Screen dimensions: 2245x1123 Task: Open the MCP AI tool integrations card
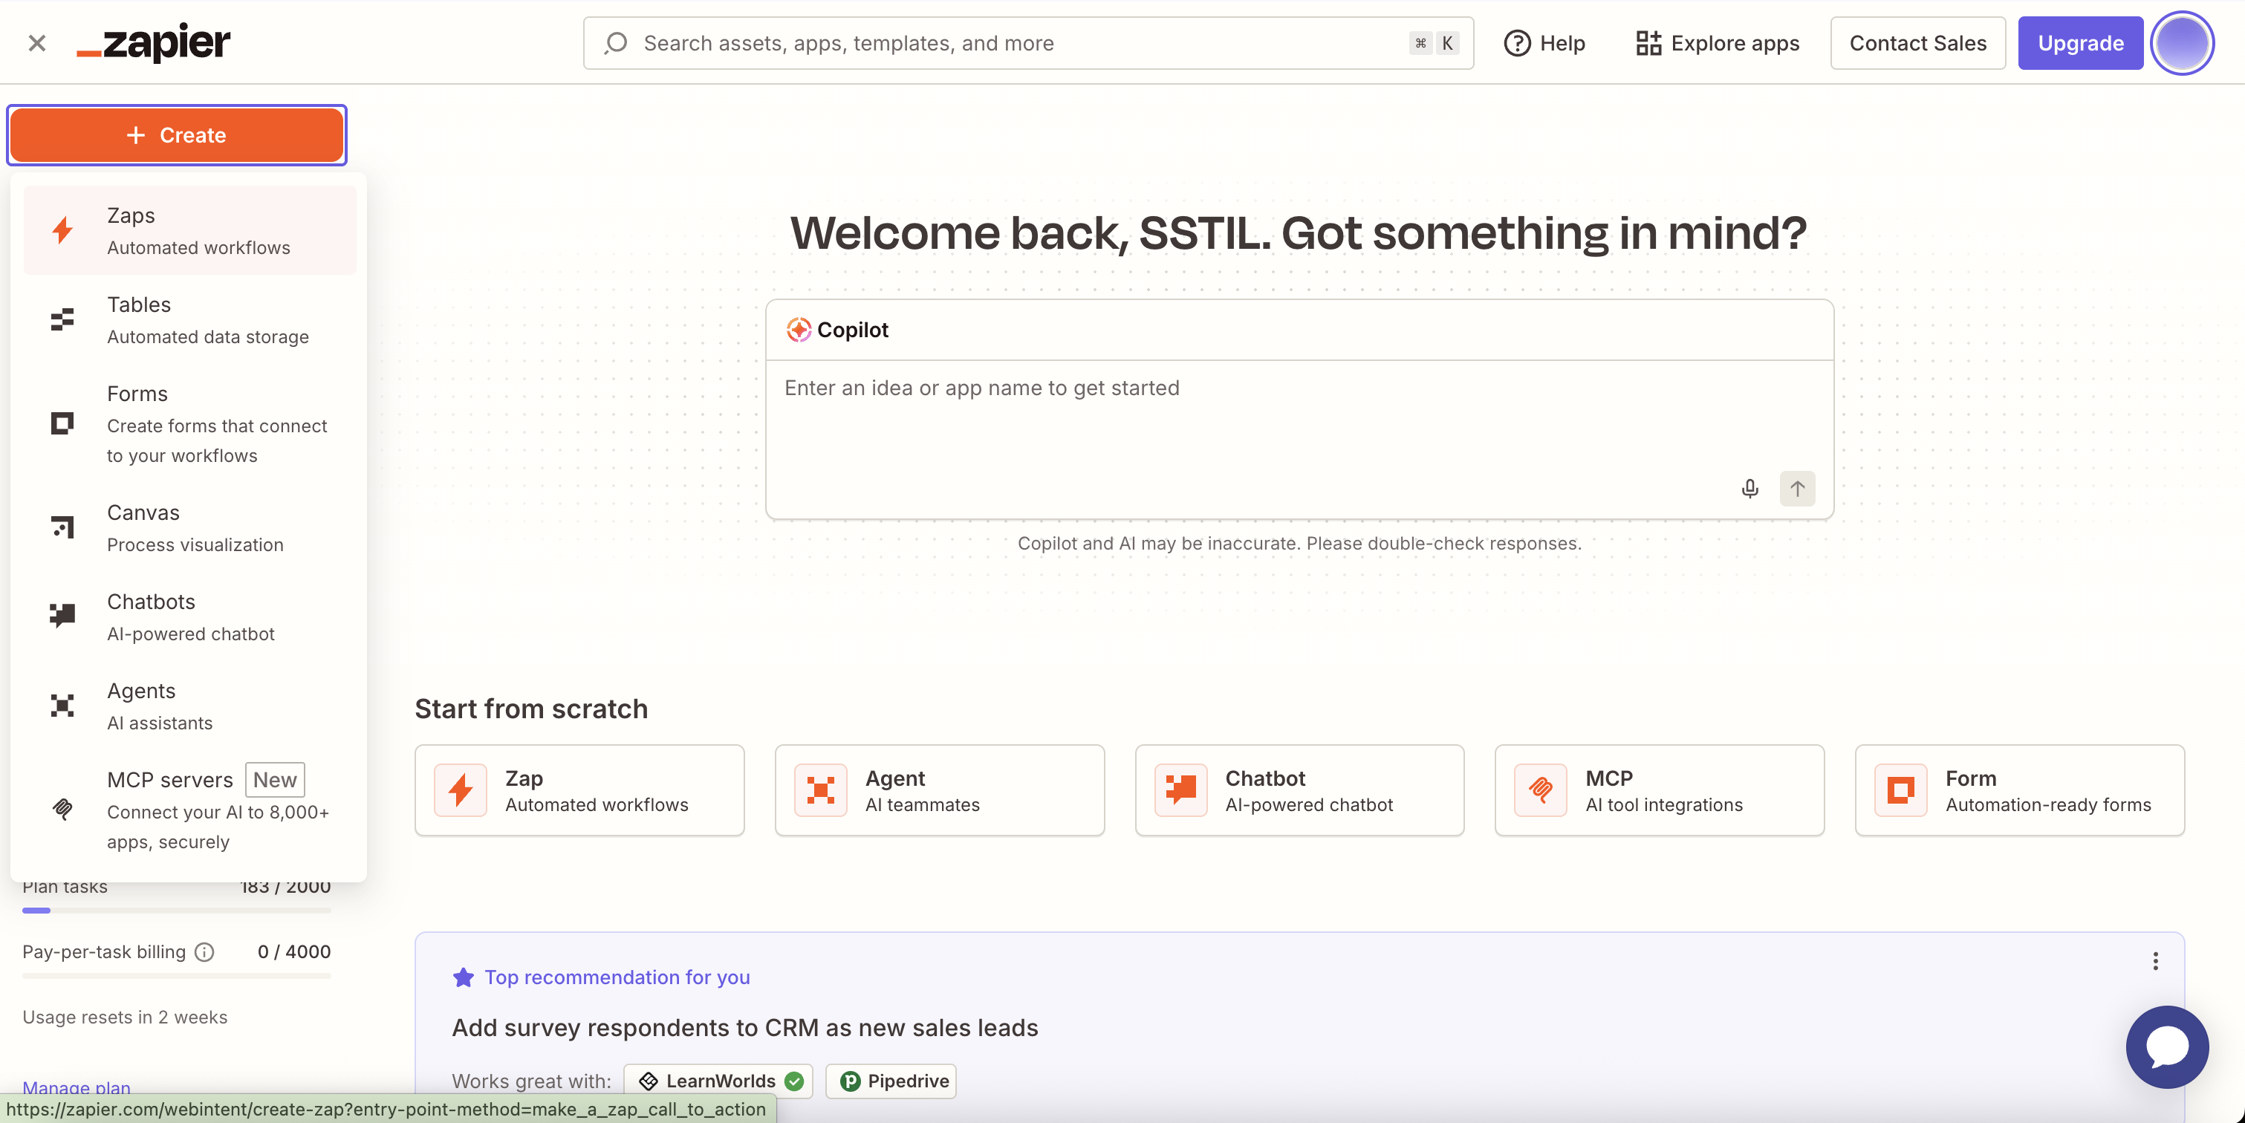(1660, 790)
